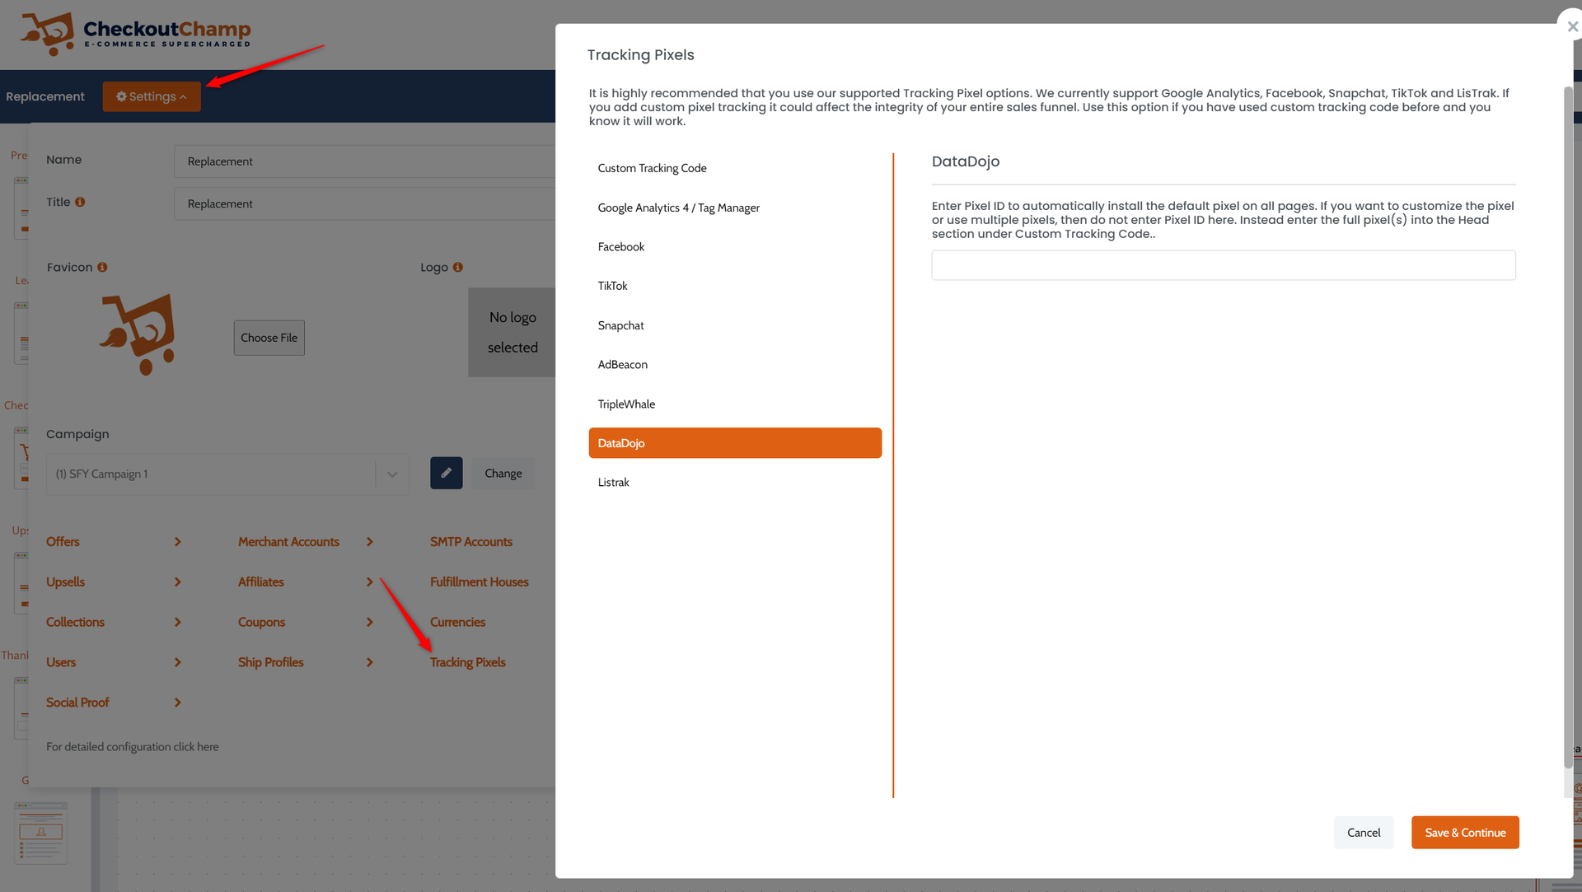Click Save & Continue button
The width and height of the screenshot is (1582, 892).
coord(1464,833)
